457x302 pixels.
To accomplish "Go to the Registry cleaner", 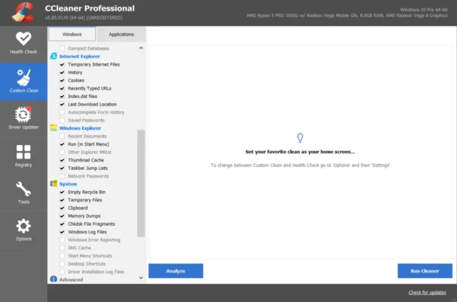I will click(x=23, y=155).
